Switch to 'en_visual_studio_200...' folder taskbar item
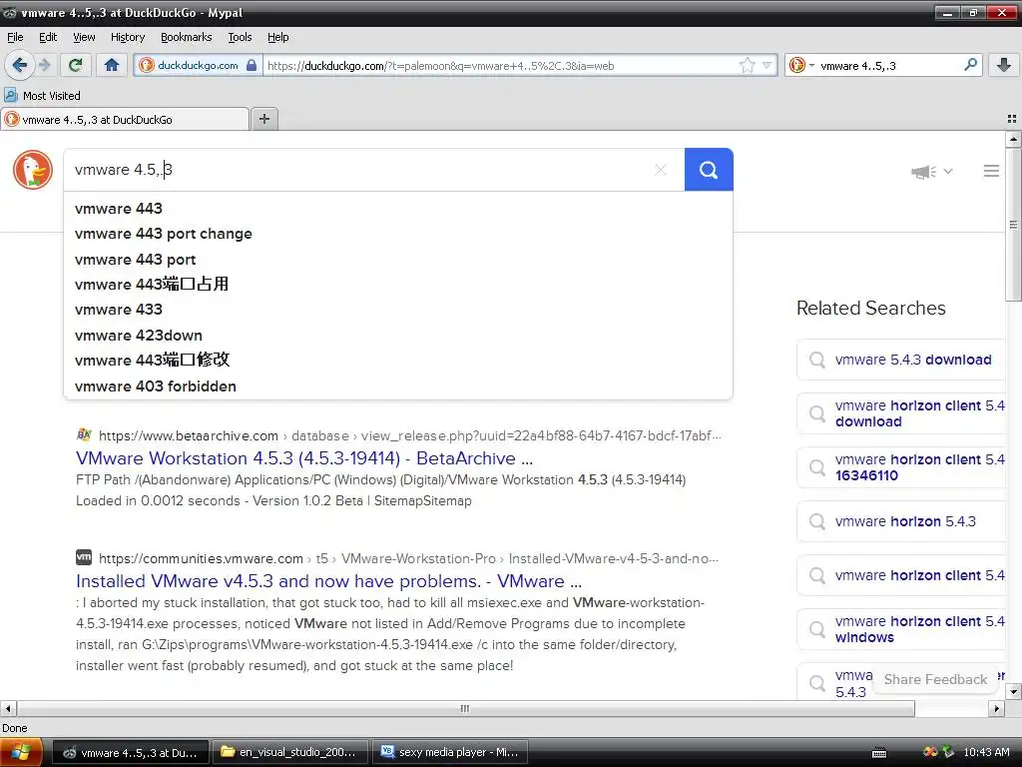 pyautogui.click(x=290, y=753)
